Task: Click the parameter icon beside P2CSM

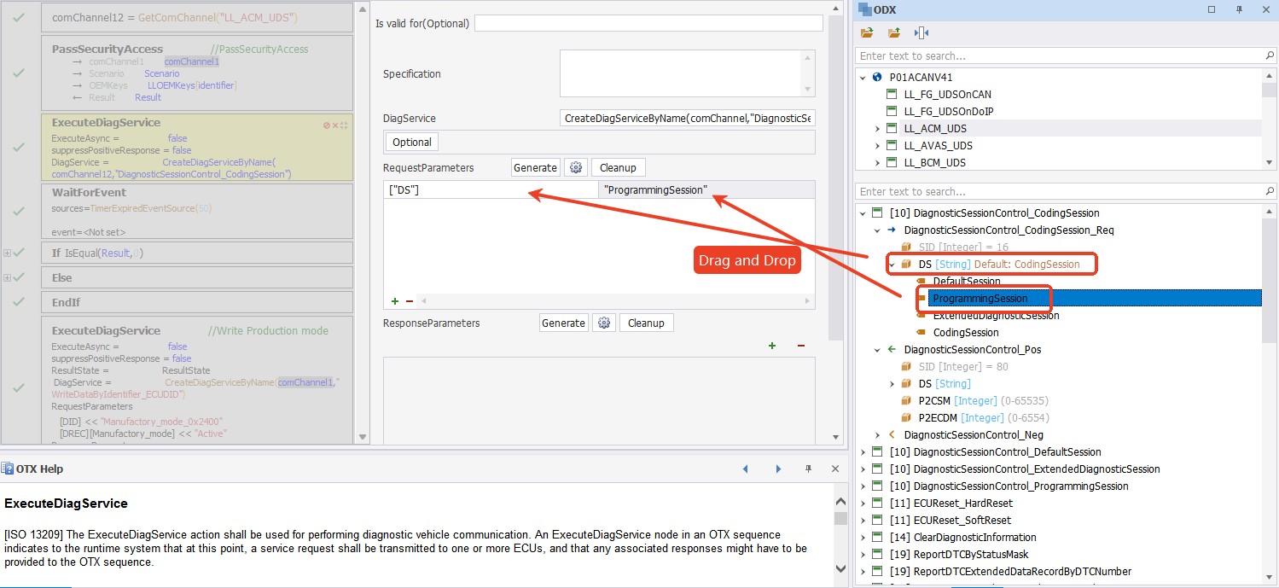Action: pyautogui.click(x=906, y=400)
